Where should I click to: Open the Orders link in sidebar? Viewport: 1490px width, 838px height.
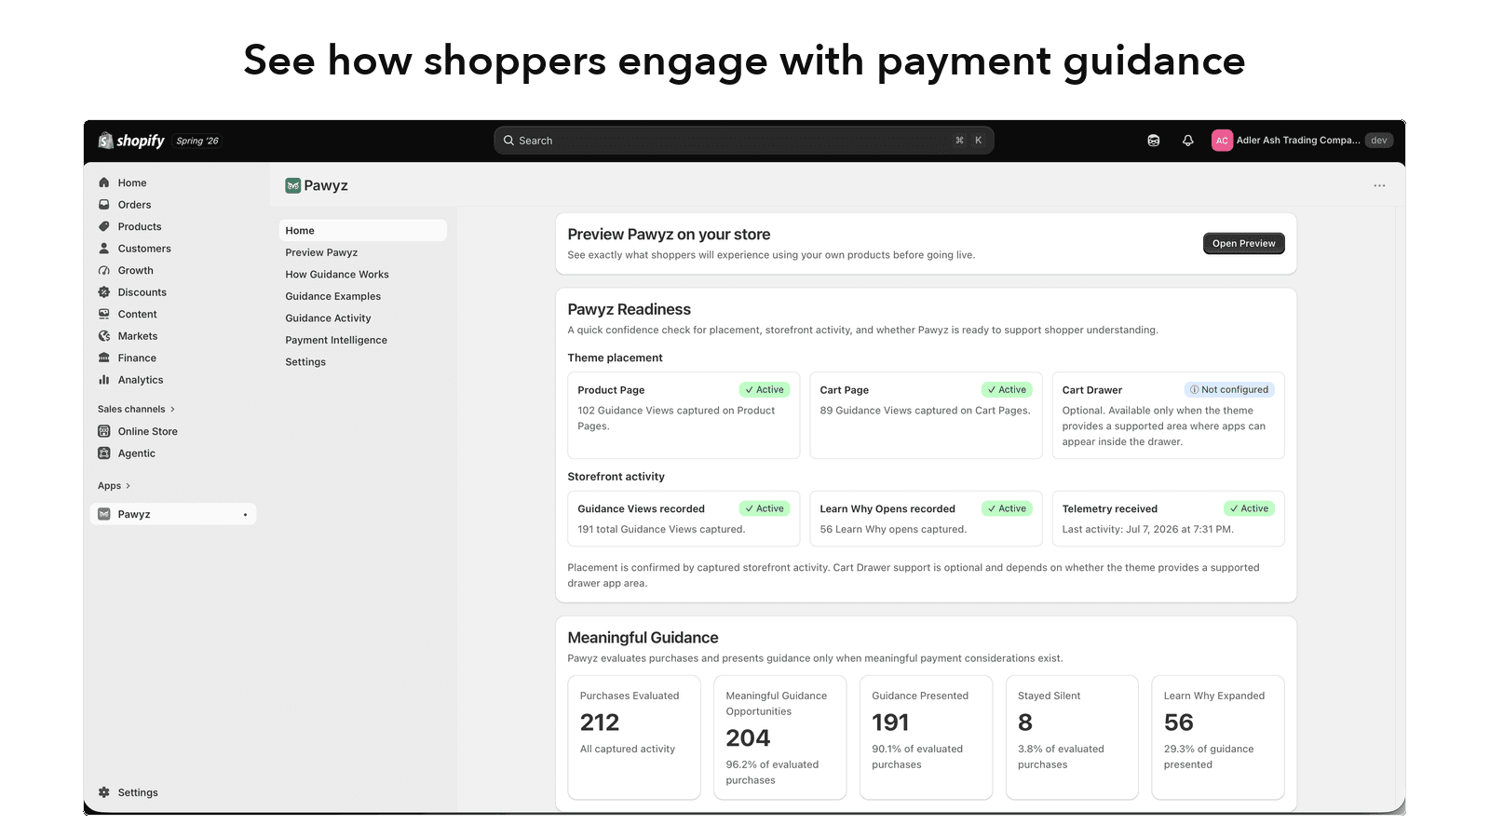tap(134, 205)
